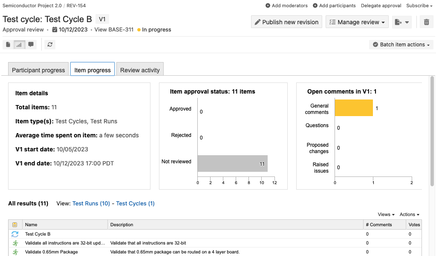This screenshot has height=256, width=436.
Task: Click the refresh icon in the toolbar
Action: (50, 44)
